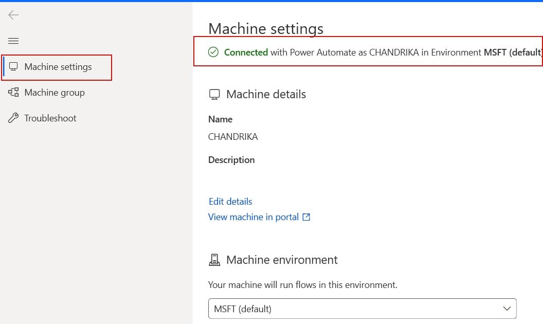Open the Troubleshoot page
Viewport: 543px width, 324px height.
tap(49, 118)
